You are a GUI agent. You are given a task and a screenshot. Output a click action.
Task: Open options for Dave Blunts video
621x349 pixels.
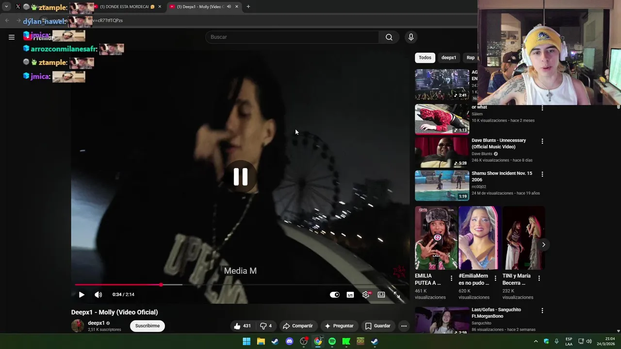(542, 141)
